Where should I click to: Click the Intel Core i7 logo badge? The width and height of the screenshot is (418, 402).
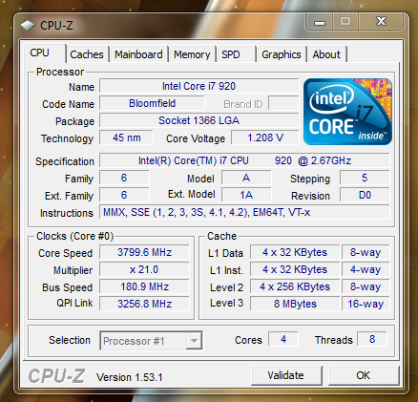(347, 112)
